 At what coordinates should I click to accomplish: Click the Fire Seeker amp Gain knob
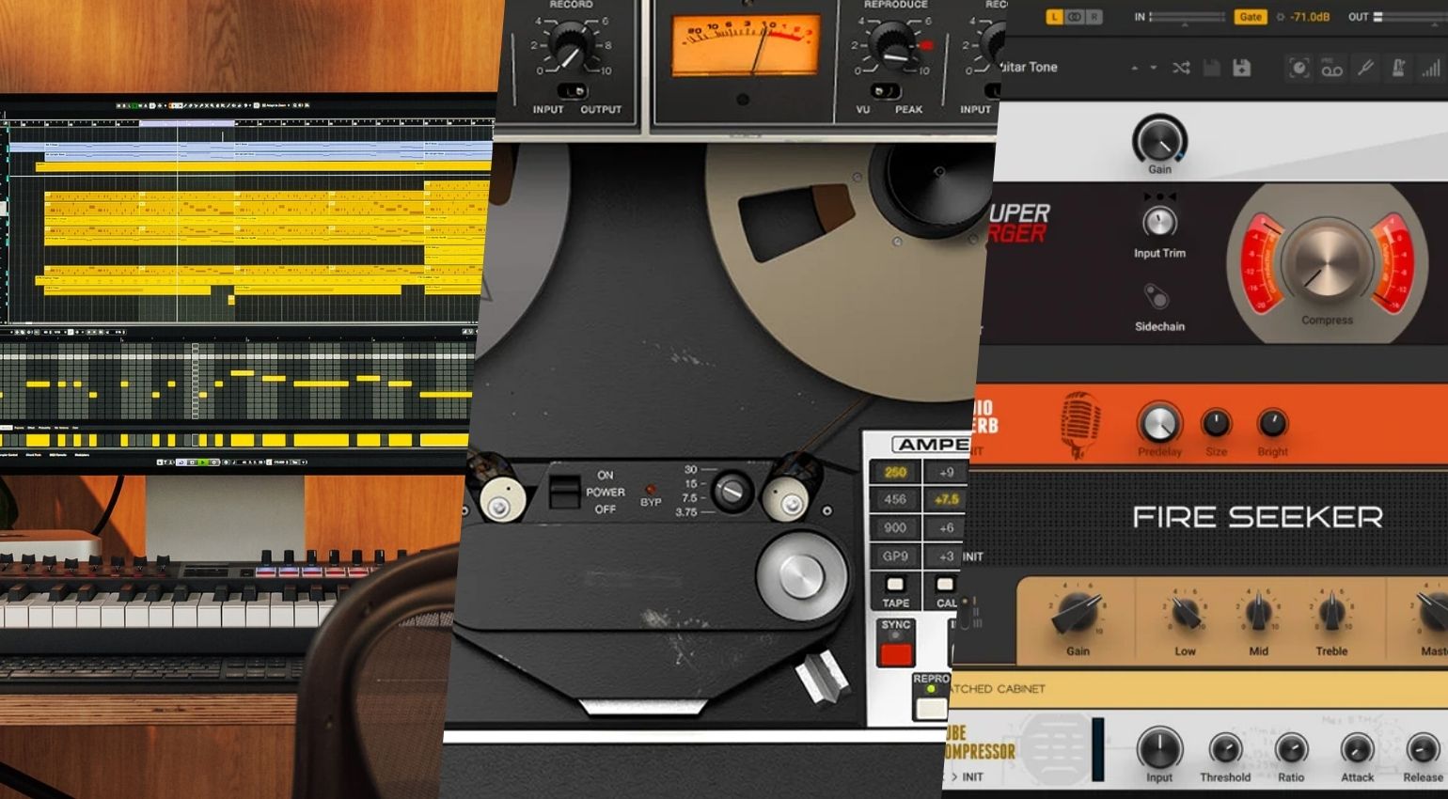pyautogui.click(x=1077, y=612)
